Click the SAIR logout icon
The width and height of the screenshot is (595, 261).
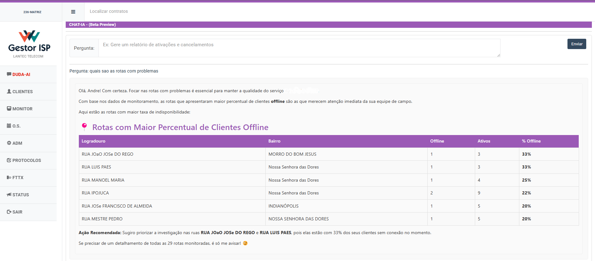(9, 212)
